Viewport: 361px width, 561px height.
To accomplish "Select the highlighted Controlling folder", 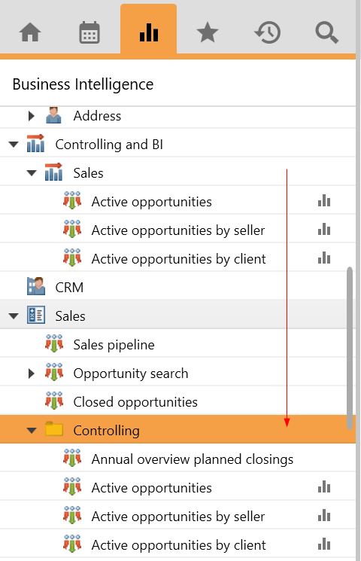I will pyautogui.click(x=177, y=430).
